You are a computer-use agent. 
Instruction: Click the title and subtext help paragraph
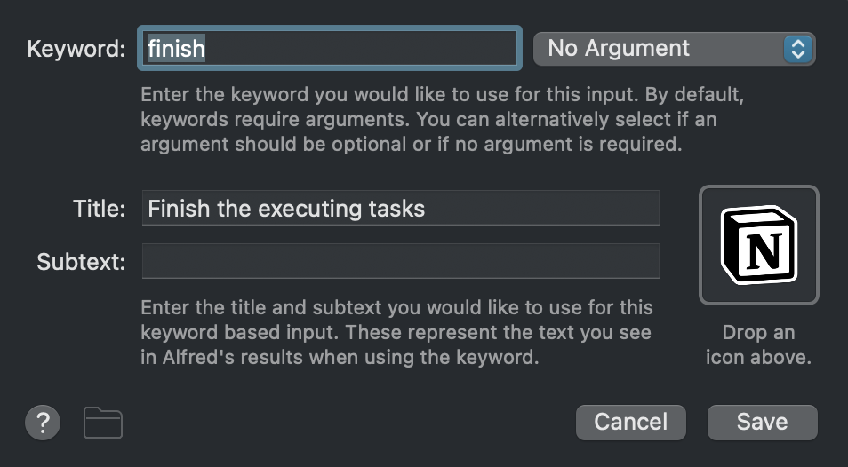coord(396,332)
